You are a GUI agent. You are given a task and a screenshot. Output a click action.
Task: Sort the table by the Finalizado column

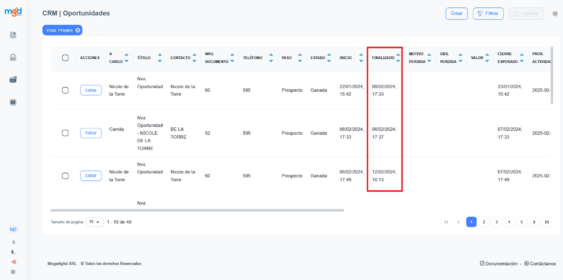[398, 58]
